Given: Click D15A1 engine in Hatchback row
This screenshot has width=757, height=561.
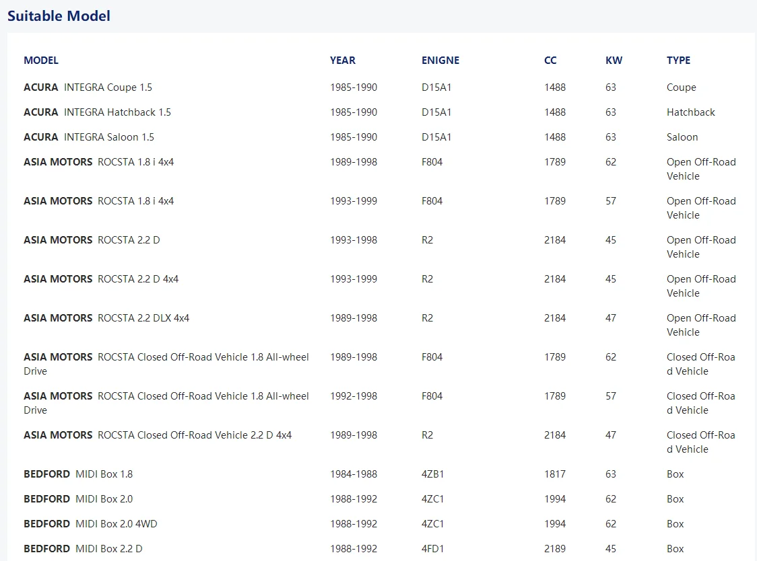Looking at the screenshot, I should [436, 112].
